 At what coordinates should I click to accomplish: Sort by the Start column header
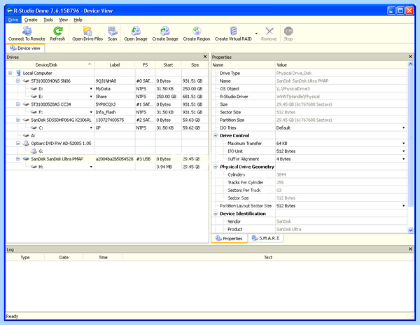click(x=168, y=65)
